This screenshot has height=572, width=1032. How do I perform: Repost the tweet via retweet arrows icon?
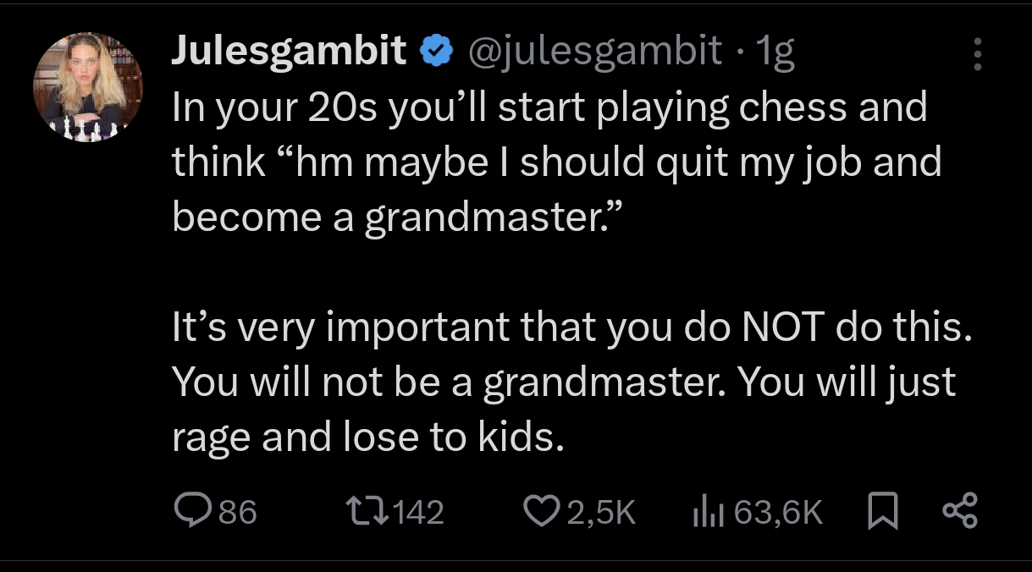tap(362, 510)
